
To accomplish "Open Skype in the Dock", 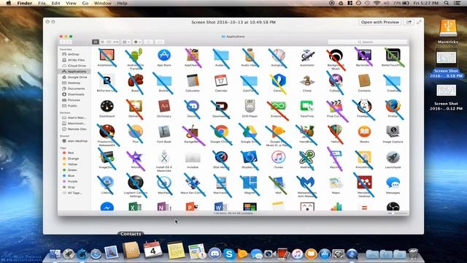I will [229, 254].
